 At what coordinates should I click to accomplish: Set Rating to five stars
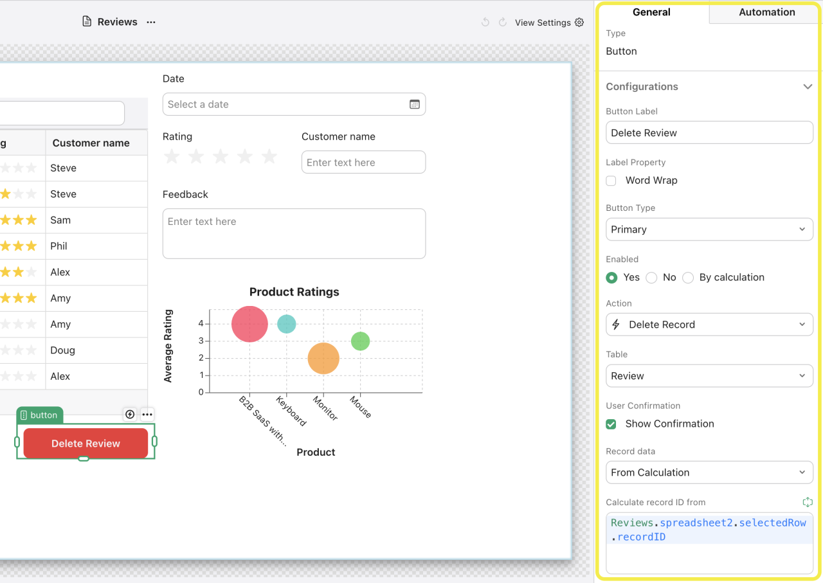click(269, 157)
